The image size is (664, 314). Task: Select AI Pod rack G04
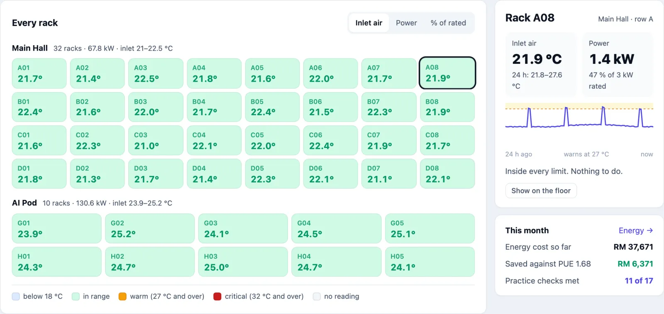[x=336, y=229]
